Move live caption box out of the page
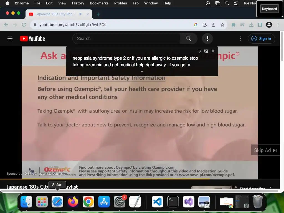 click(x=206, y=51)
